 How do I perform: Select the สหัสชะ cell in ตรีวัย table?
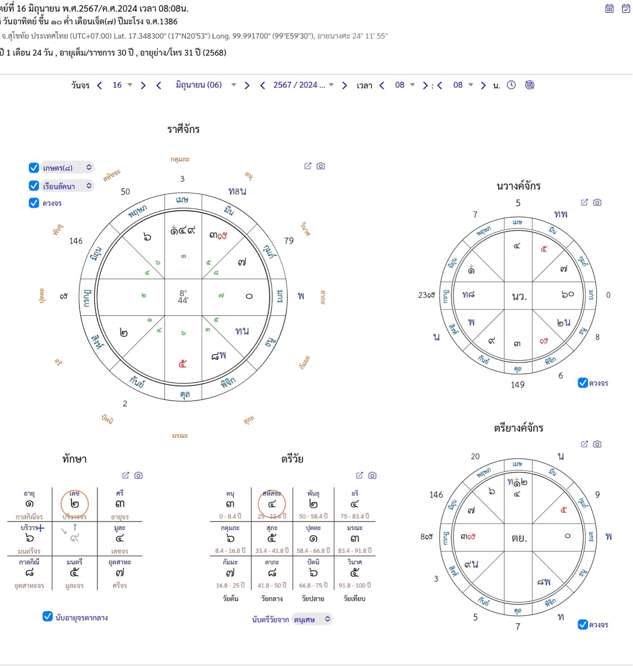(x=272, y=504)
